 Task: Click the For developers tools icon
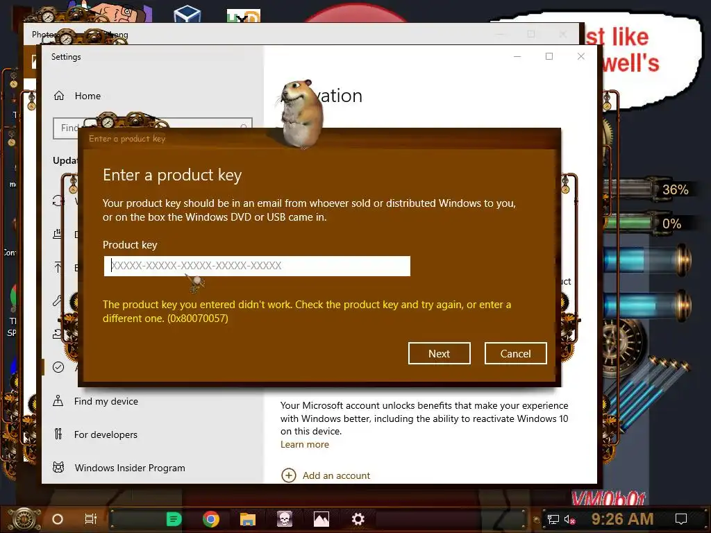[x=58, y=434]
